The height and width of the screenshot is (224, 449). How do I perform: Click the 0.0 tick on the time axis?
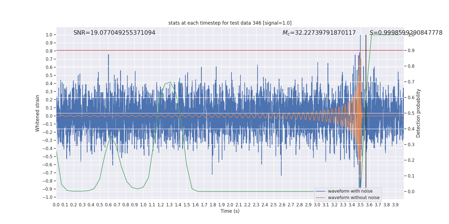(56, 205)
